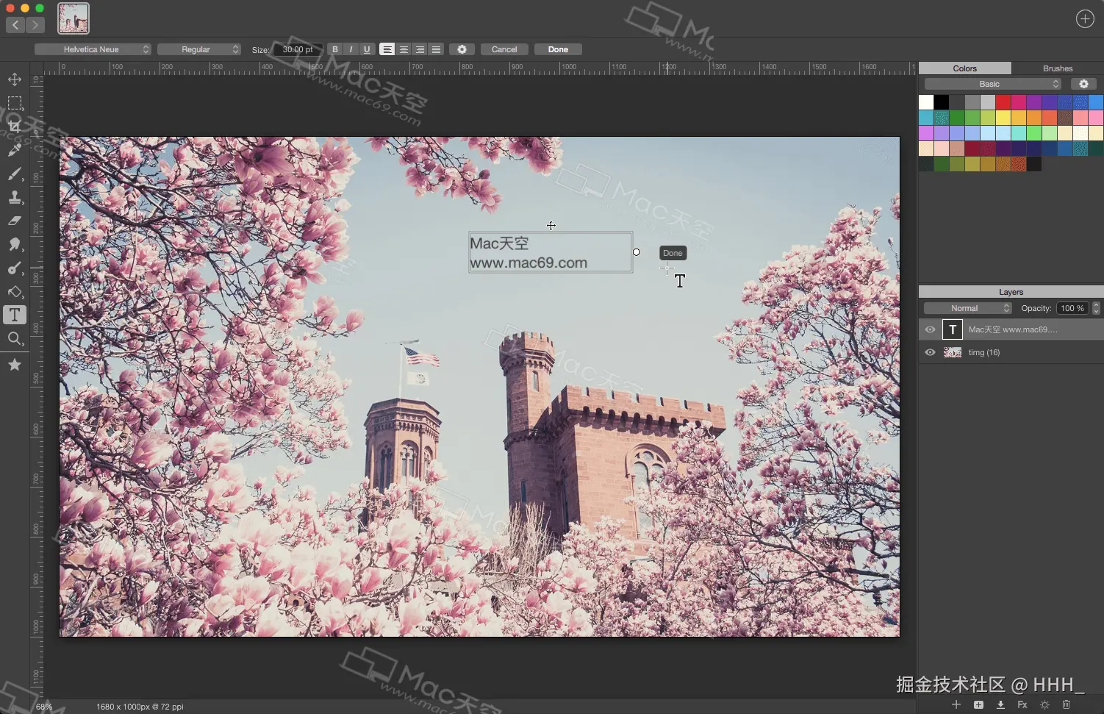Align text center
Viewport: 1104px width, 714px height.
click(x=404, y=49)
